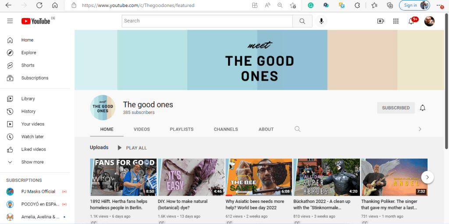
Task: Open the PJ Masks Official subscription
Action: 38,192
